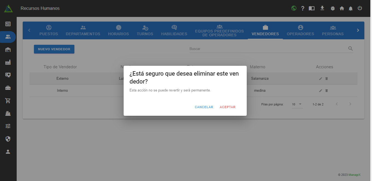Click the download icon in top bar
The width and height of the screenshot is (372, 181).
point(322,8)
